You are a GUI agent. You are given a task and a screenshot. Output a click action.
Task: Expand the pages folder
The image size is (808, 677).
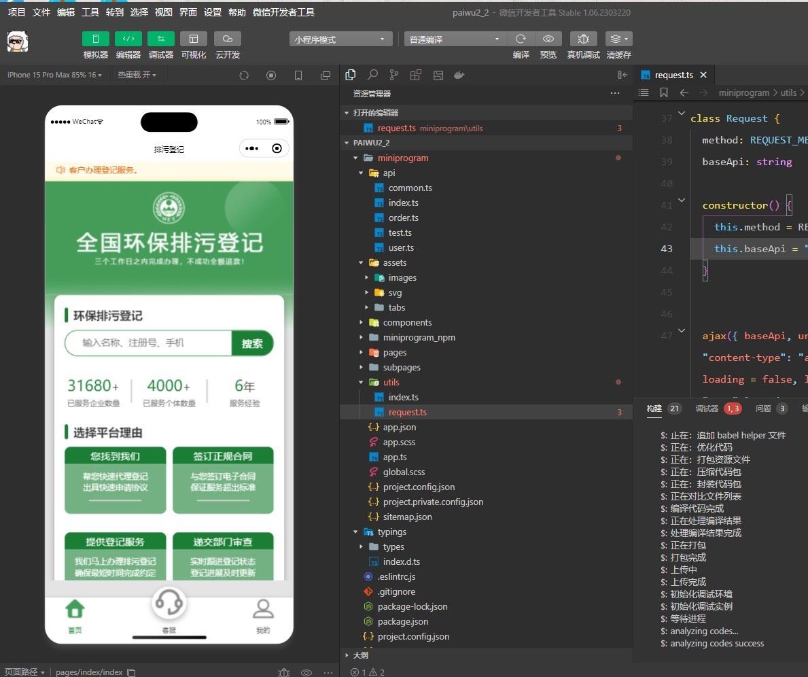click(361, 352)
